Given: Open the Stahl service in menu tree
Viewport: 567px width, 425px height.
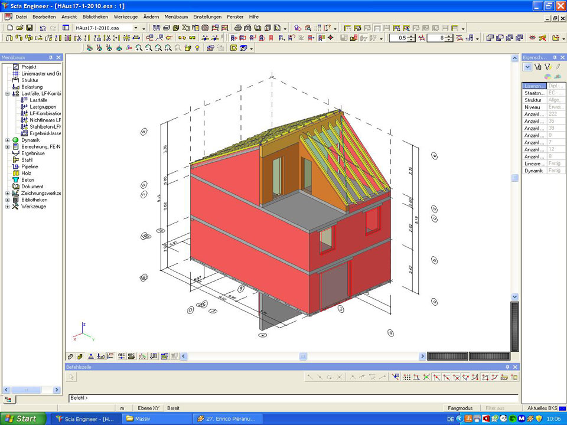Looking at the screenshot, I should coord(27,159).
